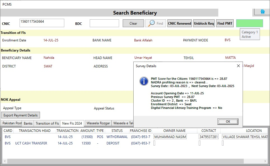Click the NOK Appeal section header
Viewport: 270px width, 166px height.
(11, 100)
